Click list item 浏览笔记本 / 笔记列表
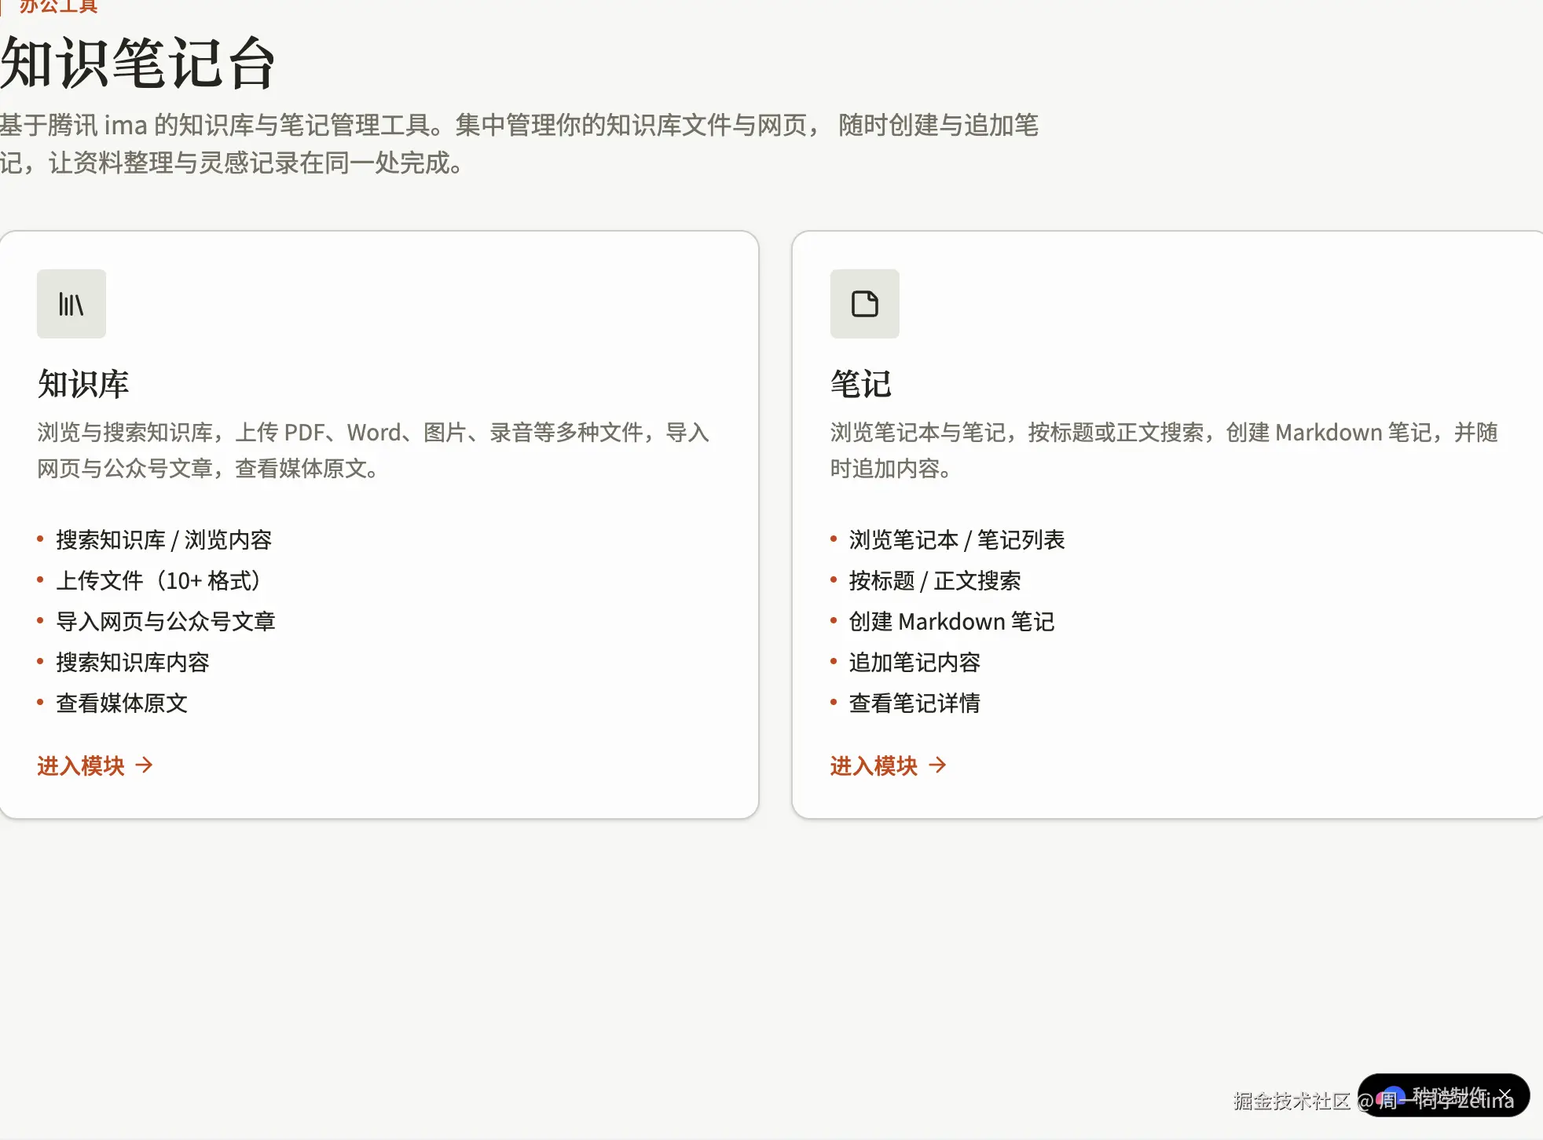Viewport: 1543px width, 1140px height. [x=957, y=540]
